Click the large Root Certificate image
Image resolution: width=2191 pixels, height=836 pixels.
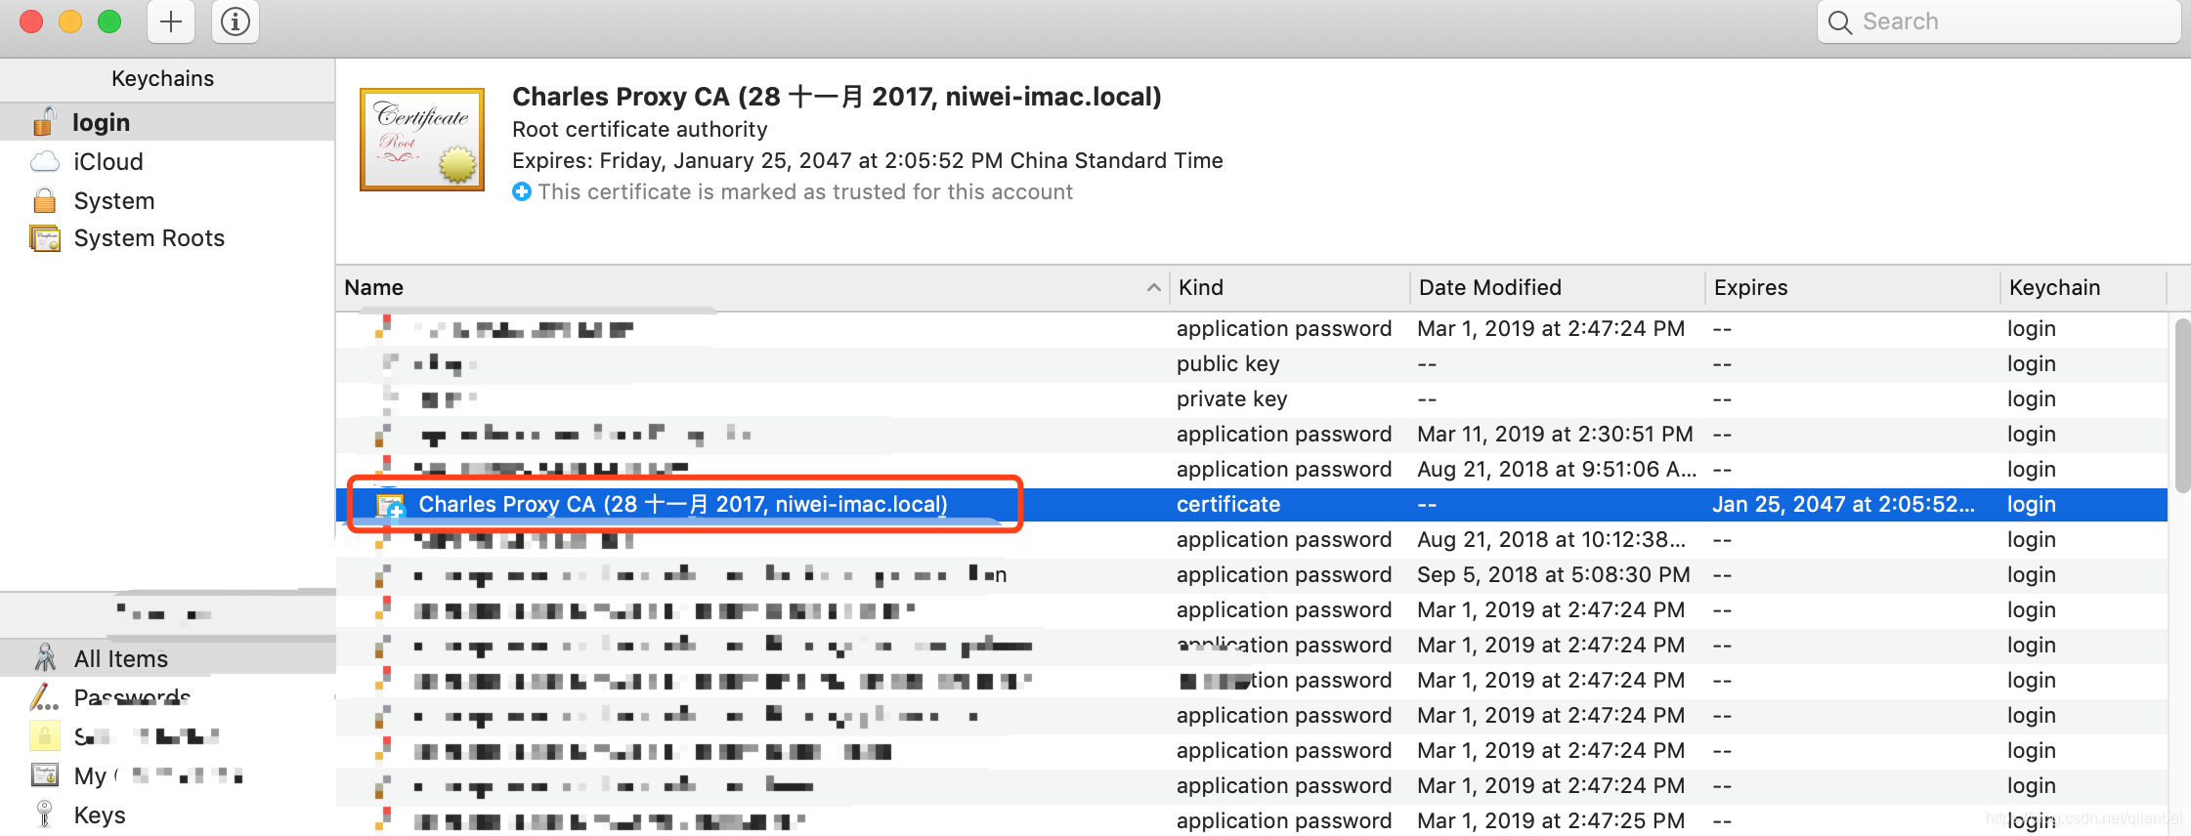(422, 140)
